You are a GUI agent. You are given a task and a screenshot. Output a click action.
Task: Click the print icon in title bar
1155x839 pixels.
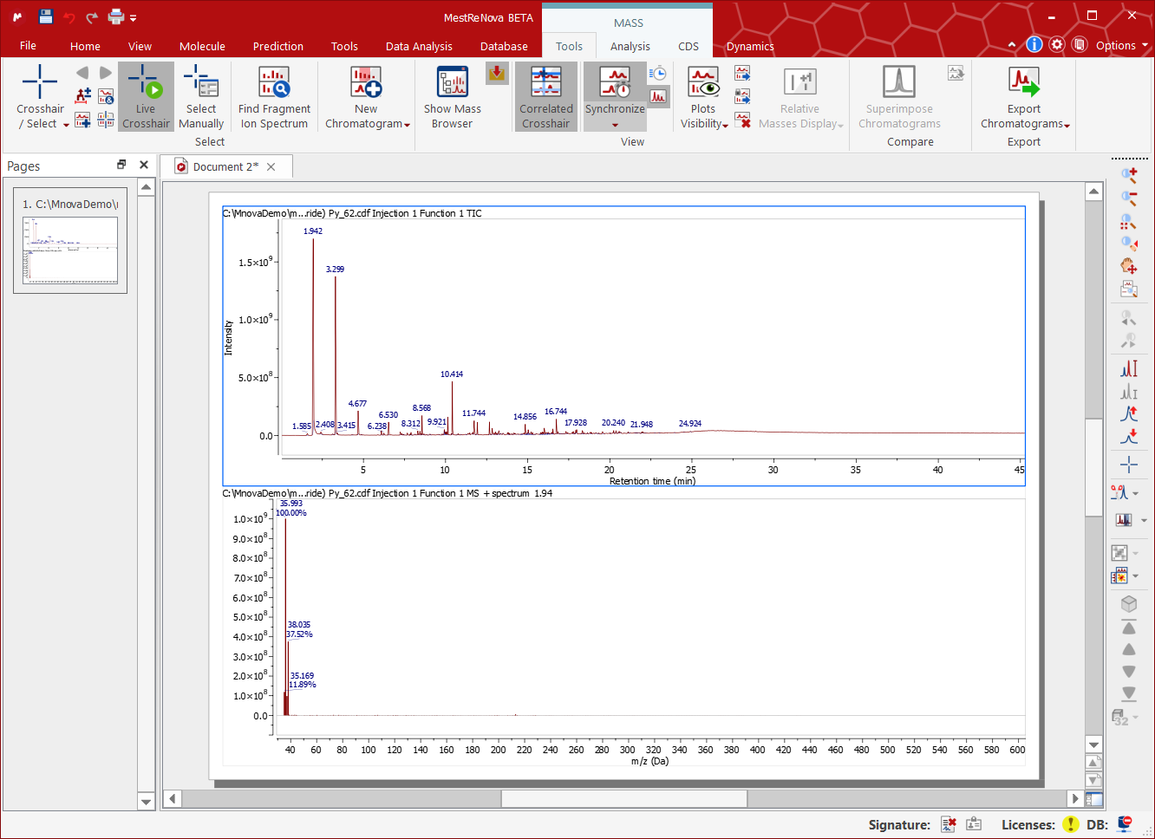click(116, 16)
